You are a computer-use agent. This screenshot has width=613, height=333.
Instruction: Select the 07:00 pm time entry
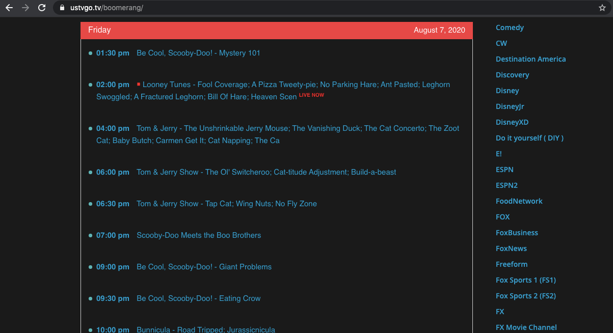(113, 235)
